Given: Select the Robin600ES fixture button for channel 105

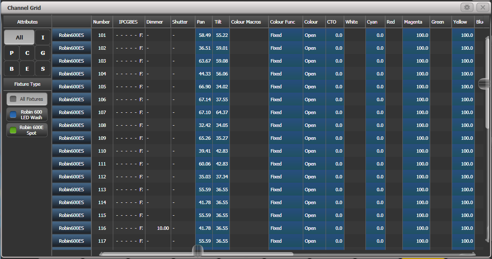Looking at the screenshot, I should [71, 87].
